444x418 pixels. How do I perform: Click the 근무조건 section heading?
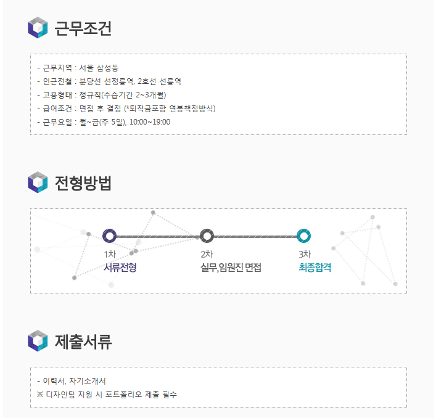coord(83,28)
